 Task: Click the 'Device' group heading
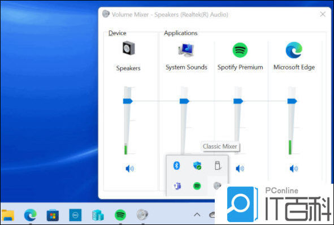(118, 33)
